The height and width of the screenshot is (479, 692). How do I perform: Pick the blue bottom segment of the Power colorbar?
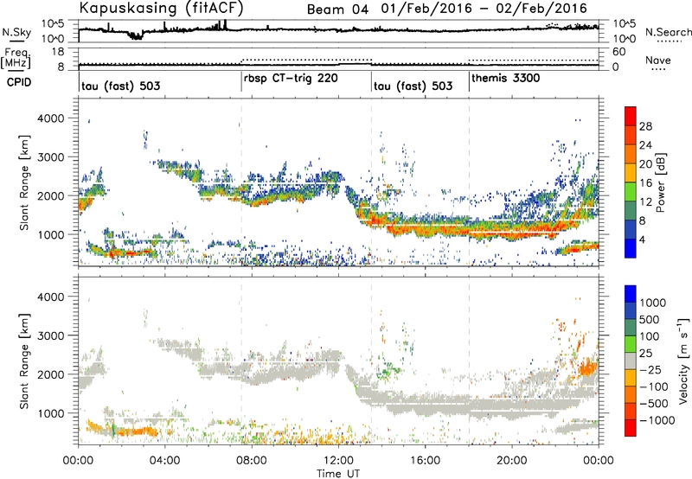(x=631, y=249)
